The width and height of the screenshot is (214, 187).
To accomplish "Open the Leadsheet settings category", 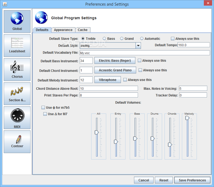I will tap(17, 45).
